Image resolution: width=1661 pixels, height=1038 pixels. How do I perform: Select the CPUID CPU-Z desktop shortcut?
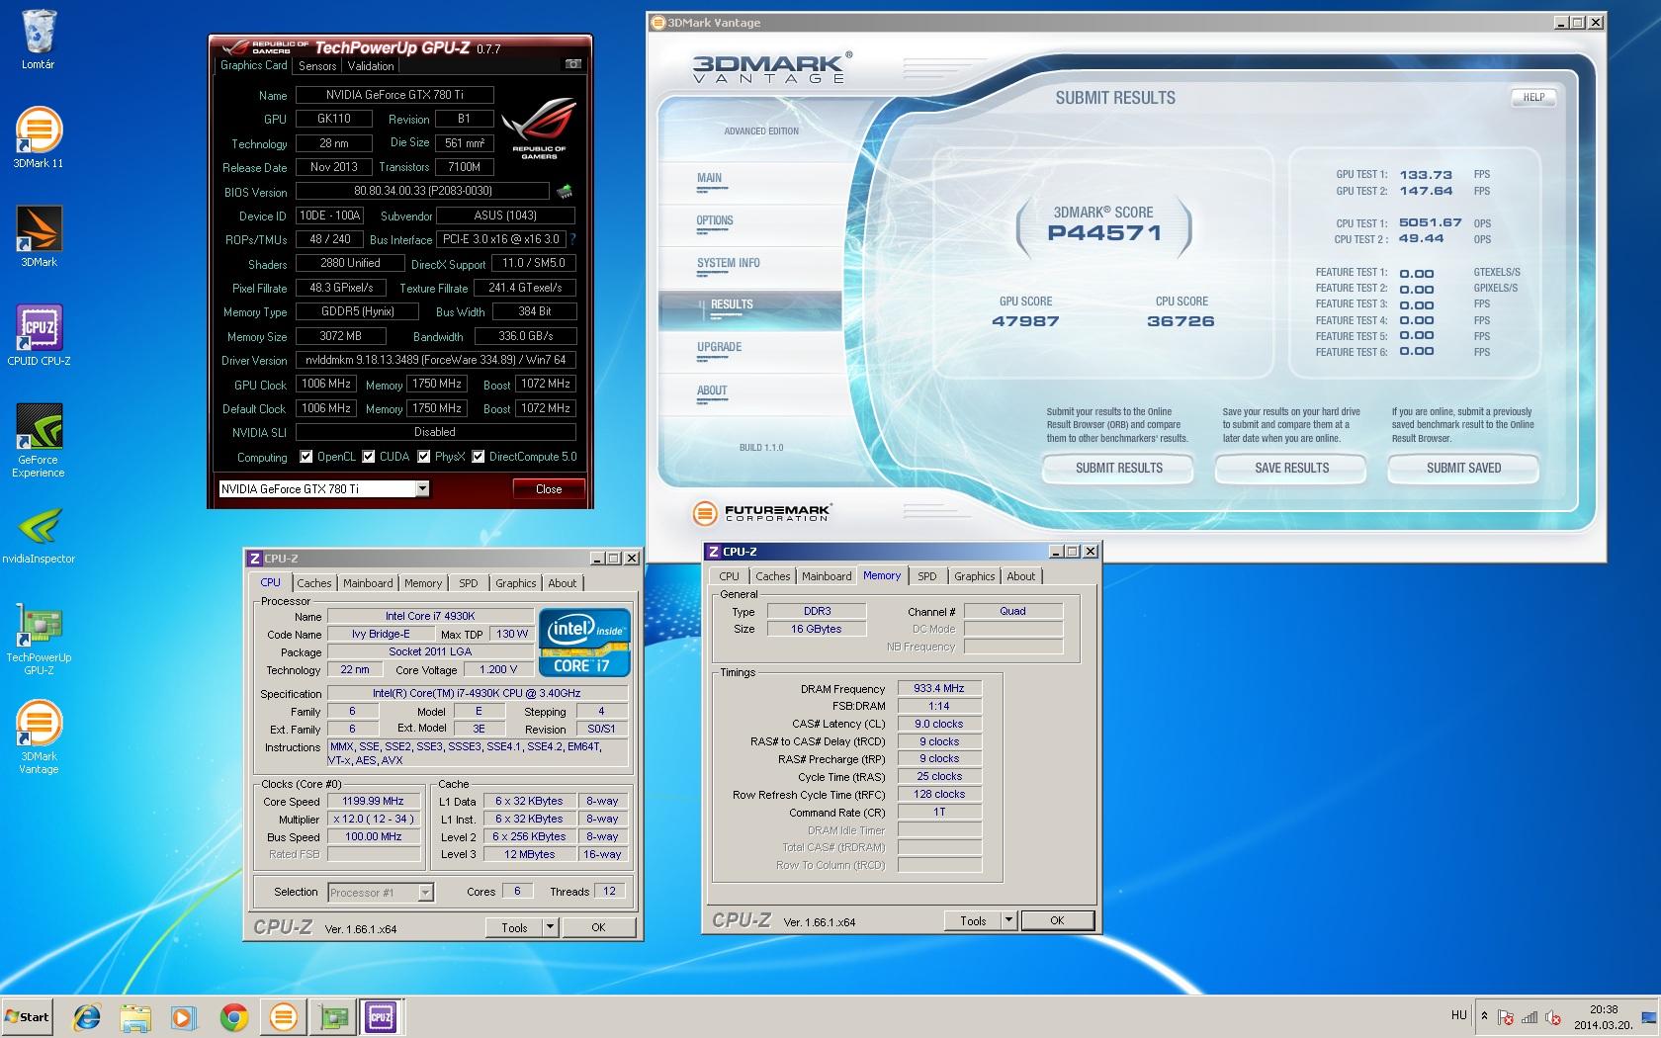pos(39,335)
